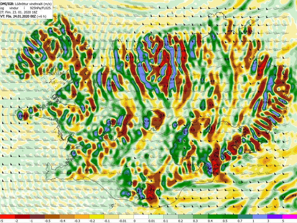
Task: Click the '1.3' value on the map
Action: pos(65,50)
